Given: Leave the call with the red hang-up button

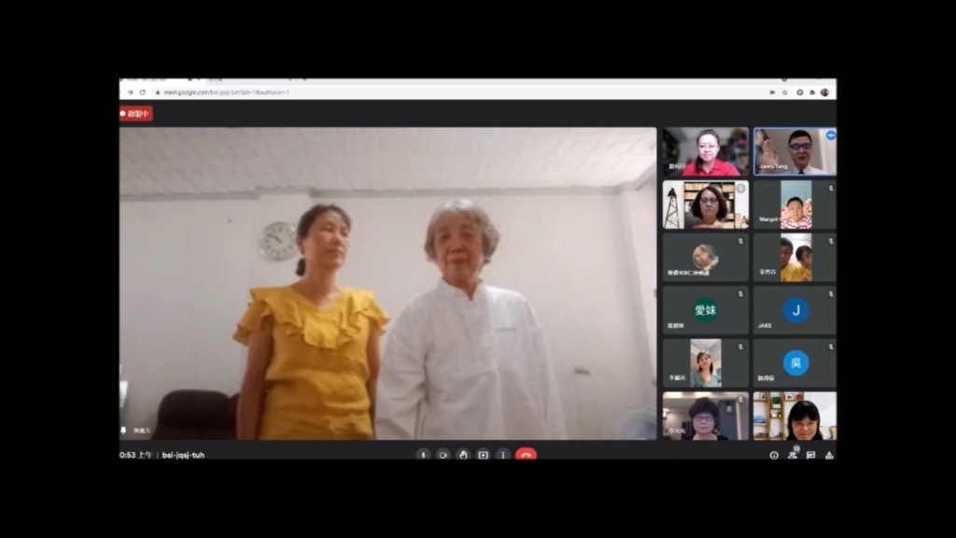Looking at the screenshot, I should click(x=527, y=455).
